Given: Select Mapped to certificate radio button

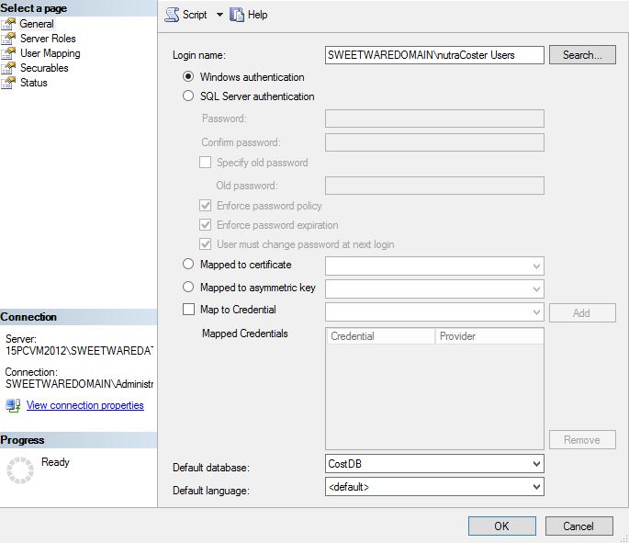Looking at the screenshot, I should [x=188, y=264].
